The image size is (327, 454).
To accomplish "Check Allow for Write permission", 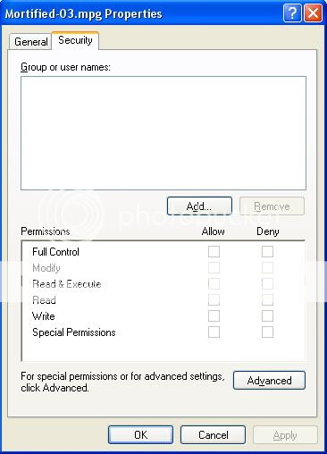I will pyautogui.click(x=214, y=316).
